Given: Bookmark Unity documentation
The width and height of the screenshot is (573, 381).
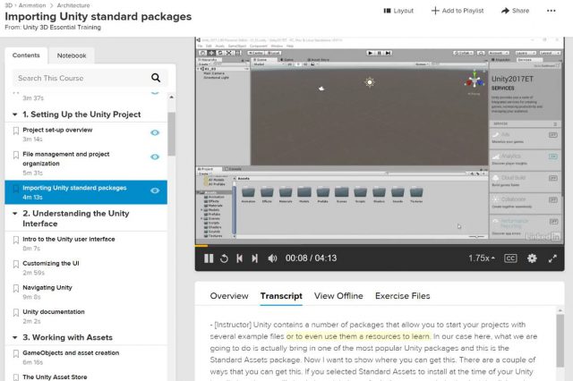Looking at the screenshot, I should tap(16, 313).
